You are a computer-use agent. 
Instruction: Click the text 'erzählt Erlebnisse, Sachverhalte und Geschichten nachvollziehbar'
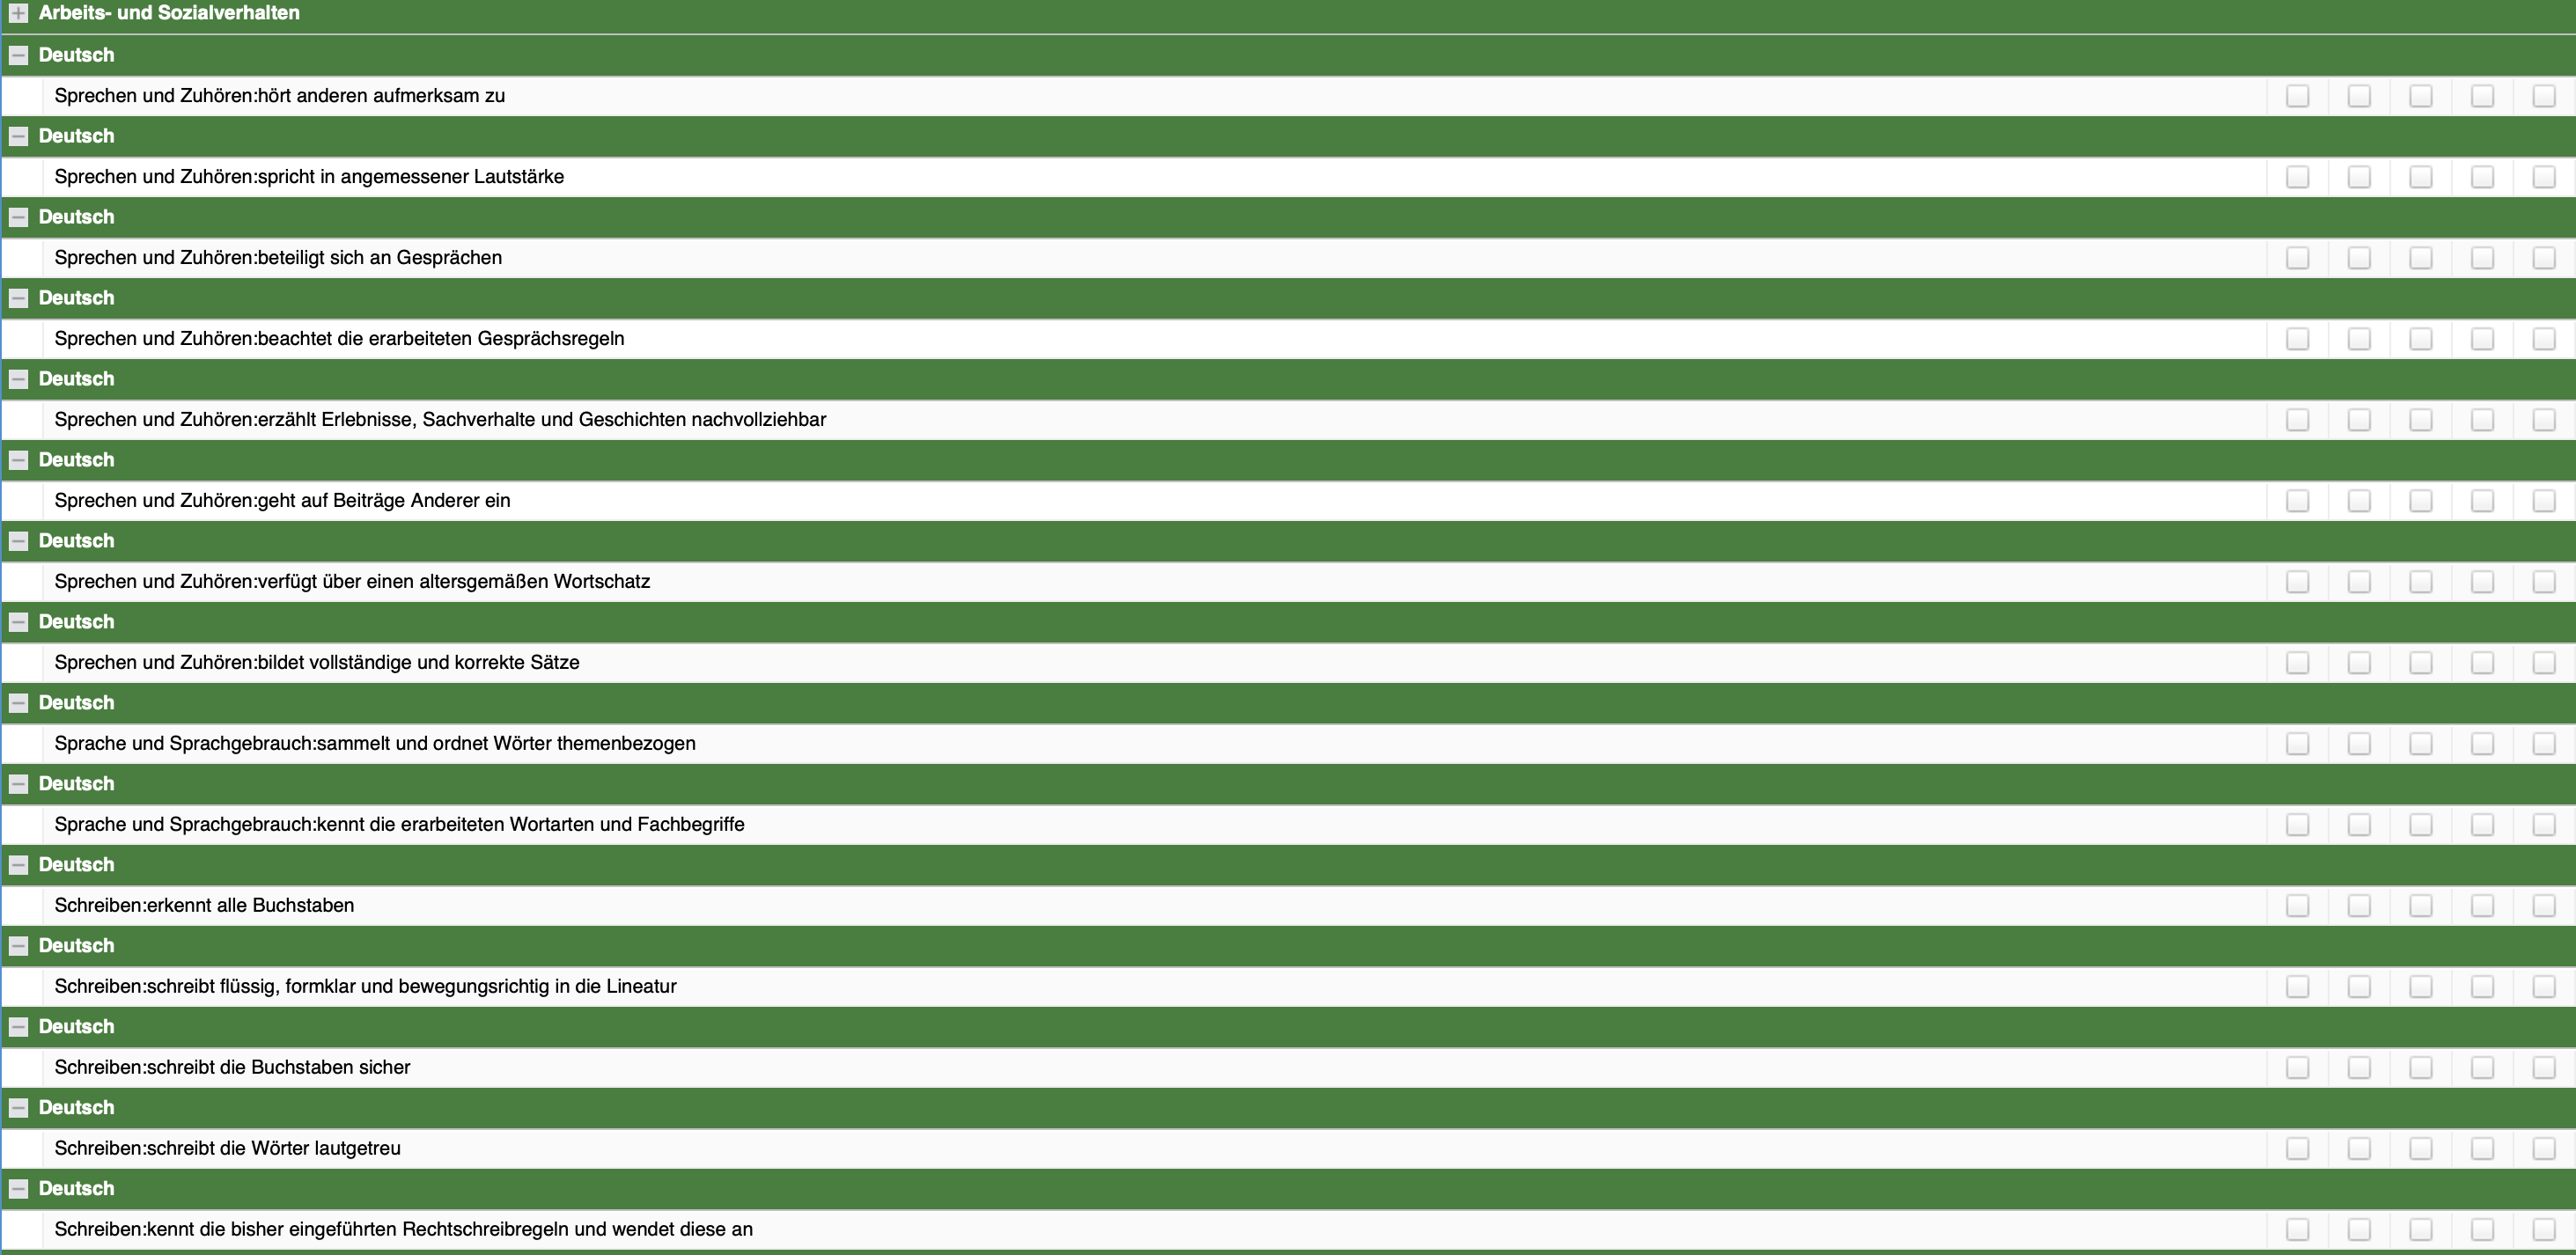click(542, 420)
